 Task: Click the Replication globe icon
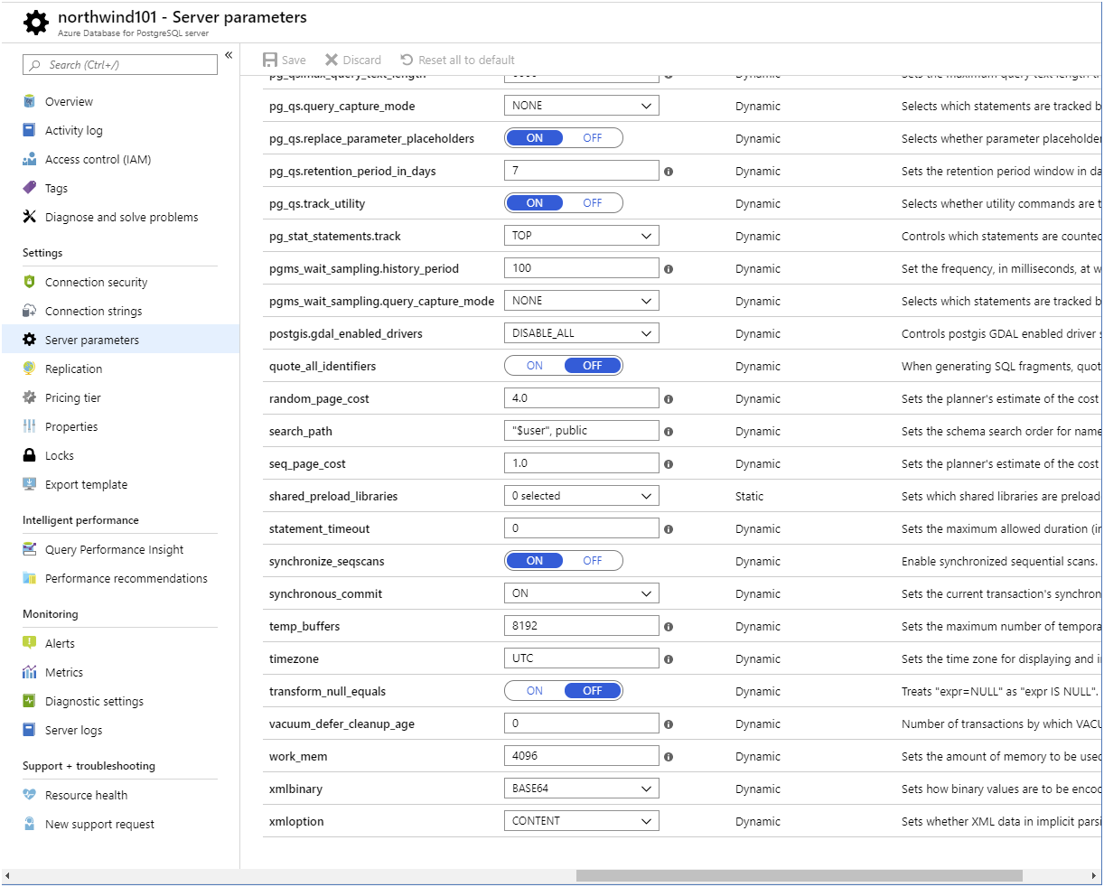click(30, 369)
